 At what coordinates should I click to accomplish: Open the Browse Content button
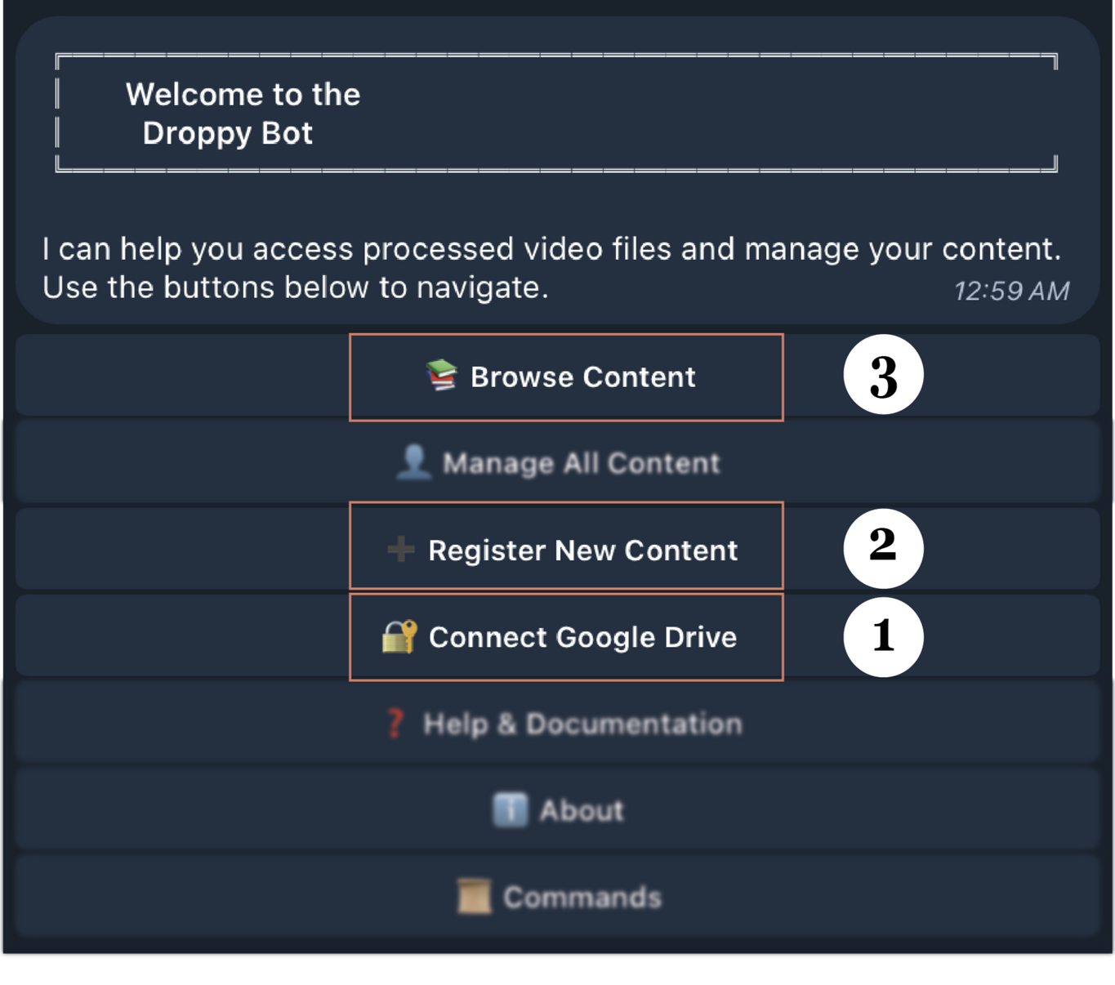pyautogui.click(x=582, y=377)
